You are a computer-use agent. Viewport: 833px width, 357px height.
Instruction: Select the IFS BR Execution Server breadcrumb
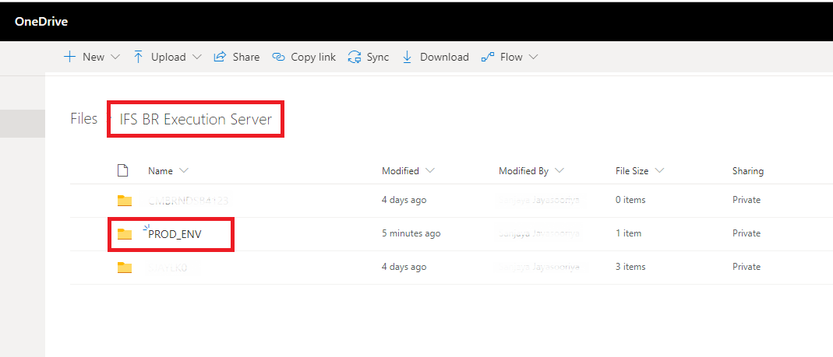[x=196, y=119]
